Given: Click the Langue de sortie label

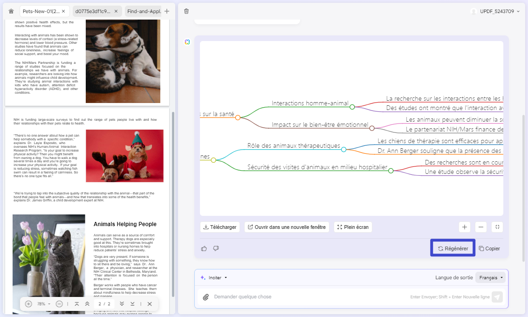Looking at the screenshot, I should [454, 277].
